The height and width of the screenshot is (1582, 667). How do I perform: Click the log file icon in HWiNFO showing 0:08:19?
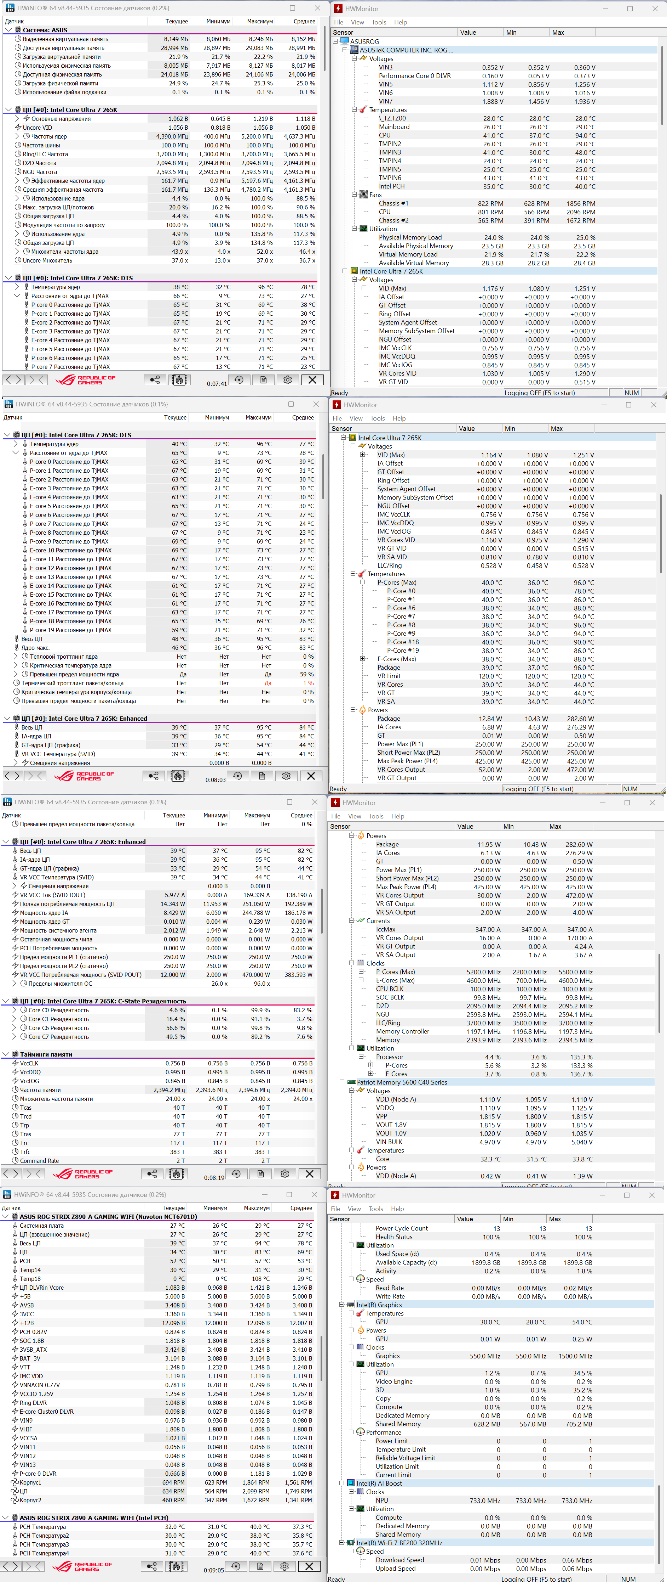260,1173
